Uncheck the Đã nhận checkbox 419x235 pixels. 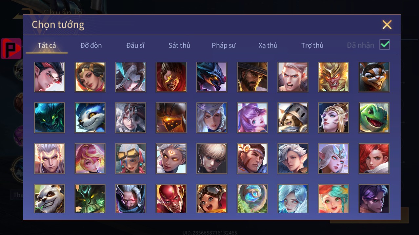pyautogui.click(x=385, y=45)
